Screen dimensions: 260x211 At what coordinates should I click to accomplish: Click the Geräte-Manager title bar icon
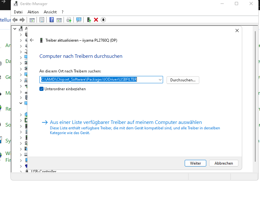pos(16,3)
